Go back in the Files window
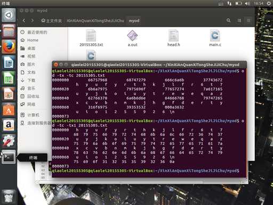Image resolution: width=273 pixels, height=205 pixels. (24, 20)
